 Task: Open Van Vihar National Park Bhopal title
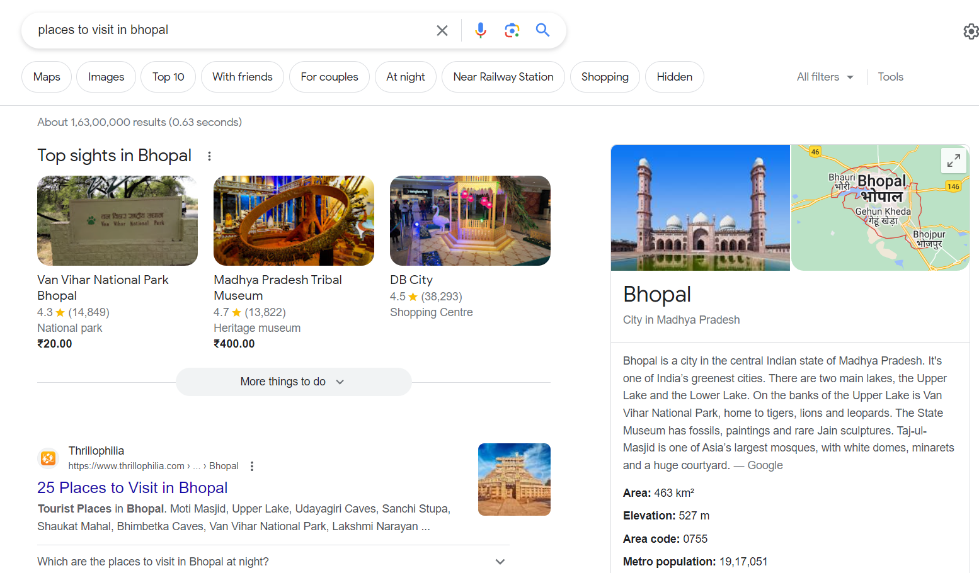pos(103,288)
